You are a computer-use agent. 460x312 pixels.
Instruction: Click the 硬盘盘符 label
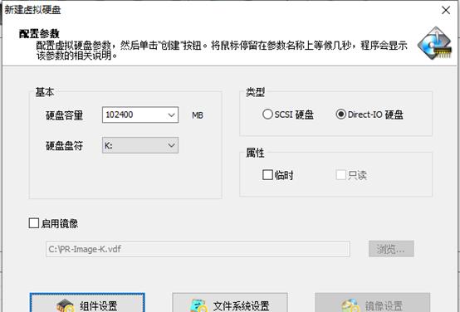pyautogui.click(x=64, y=146)
